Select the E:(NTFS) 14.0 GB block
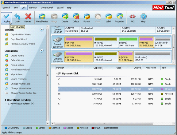This screenshot has height=135, width=177. click(x=138, y=30)
